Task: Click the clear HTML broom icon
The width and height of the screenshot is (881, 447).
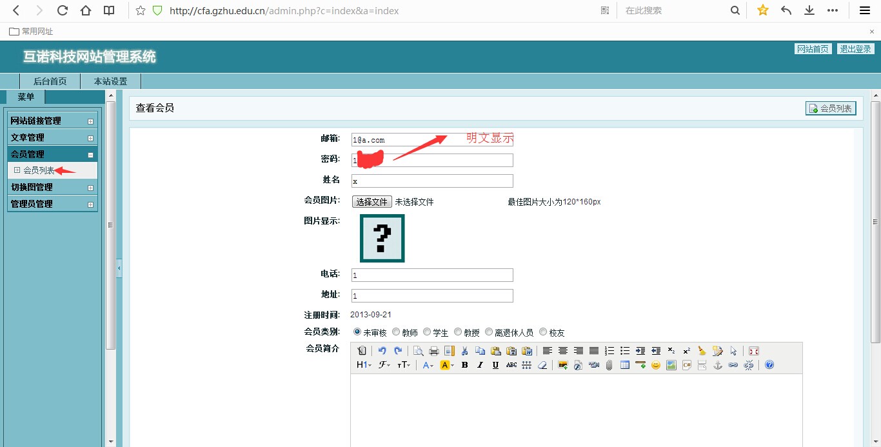Action: coord(702,351)
